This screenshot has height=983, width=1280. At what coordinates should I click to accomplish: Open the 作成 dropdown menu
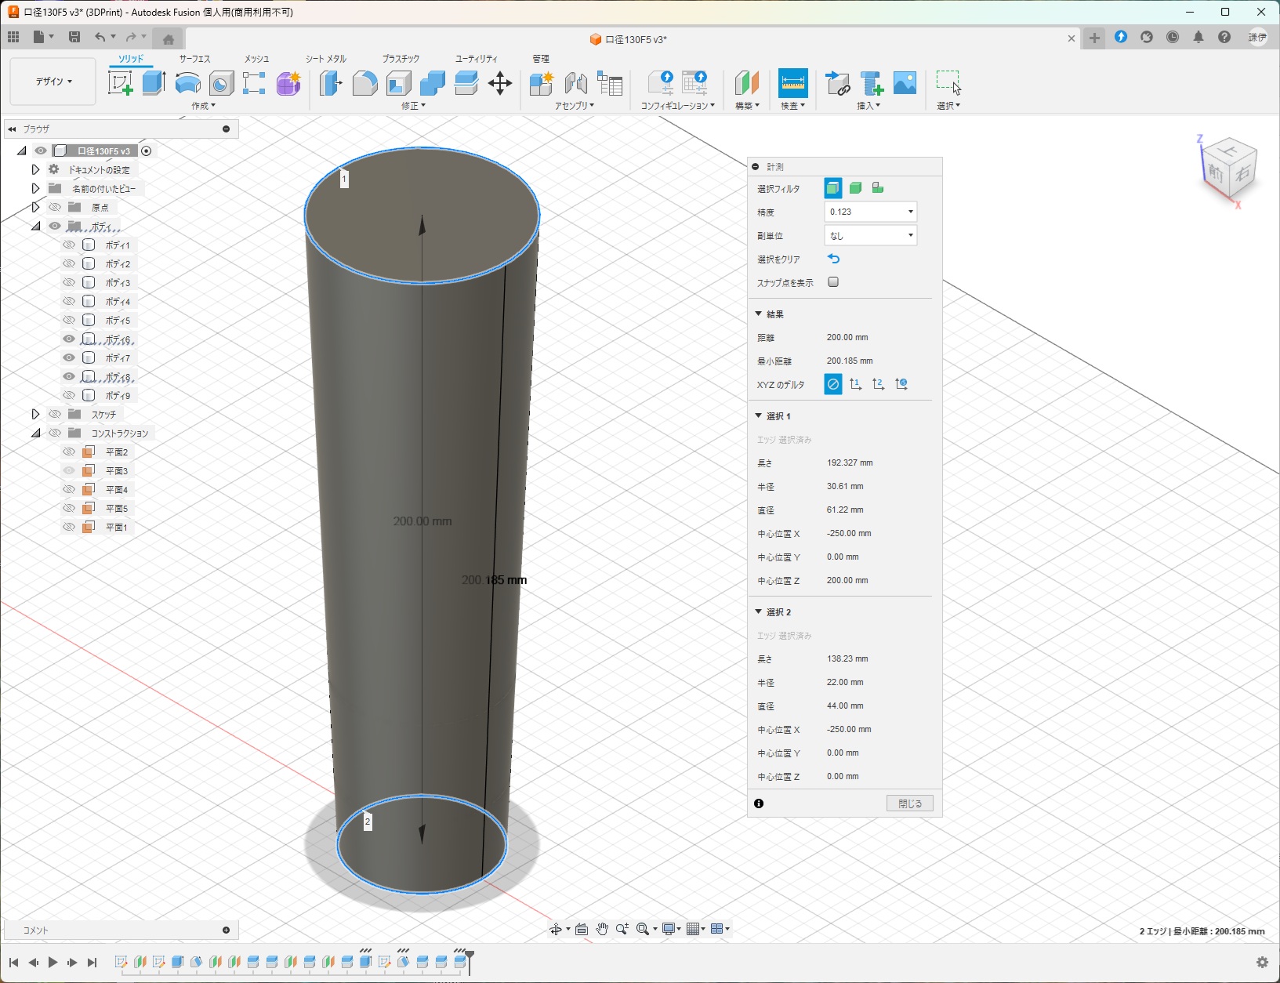point(203,106)
